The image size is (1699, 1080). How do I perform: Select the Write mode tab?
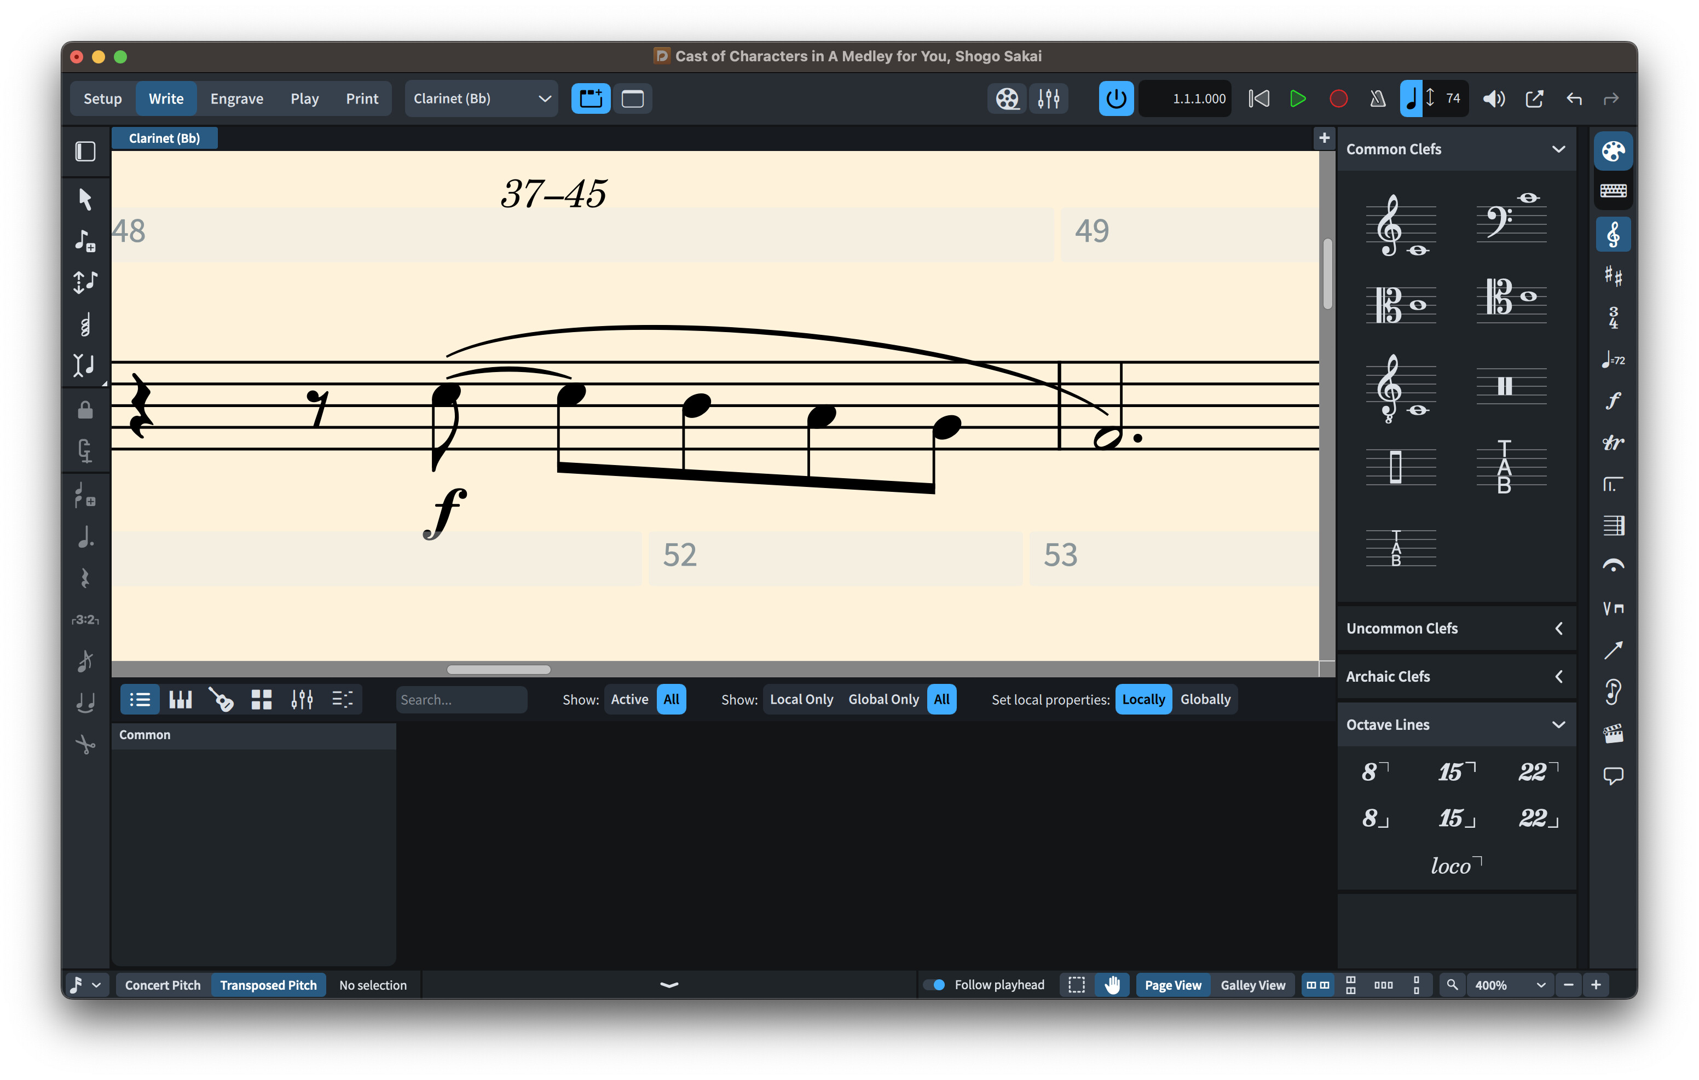166,99
